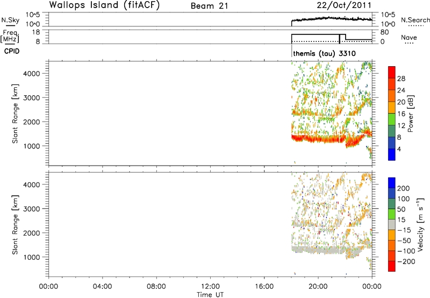Click the date "22/Oct/2011"
430x298 pixels.
(344, 5)
